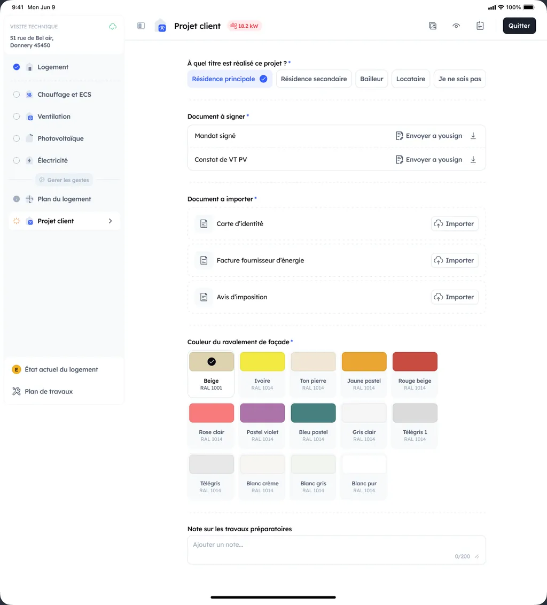Screen dimensions: 547x605
Task: Click the Électricité lightning icon
Action: tap(29, 160)
